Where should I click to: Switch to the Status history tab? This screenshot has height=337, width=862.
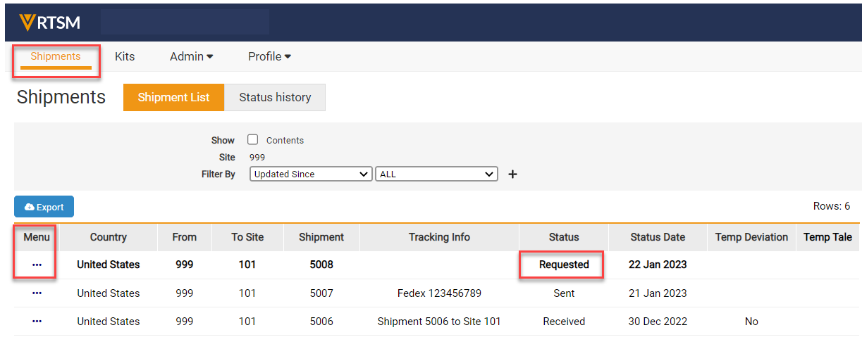click(275, 98)
